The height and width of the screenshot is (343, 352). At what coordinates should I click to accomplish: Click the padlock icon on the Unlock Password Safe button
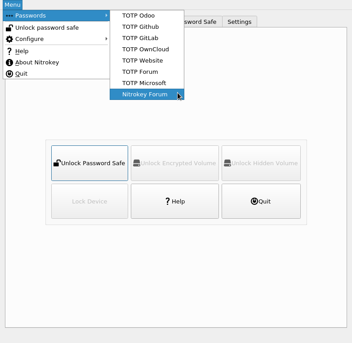point(57,163)
